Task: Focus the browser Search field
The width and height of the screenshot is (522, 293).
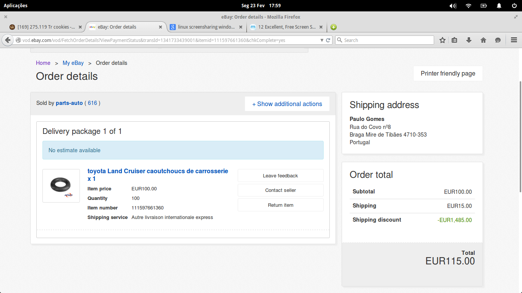Action: point(384,40)
